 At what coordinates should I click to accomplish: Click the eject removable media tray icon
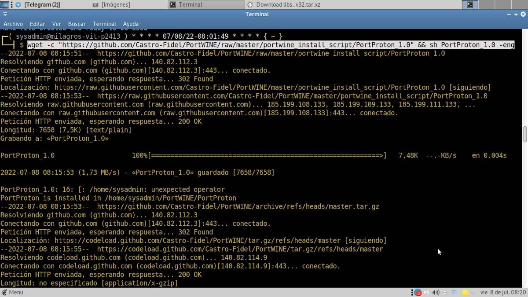click(445, 292)
